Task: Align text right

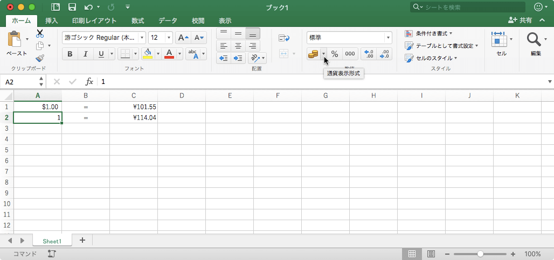Action: 253,46
